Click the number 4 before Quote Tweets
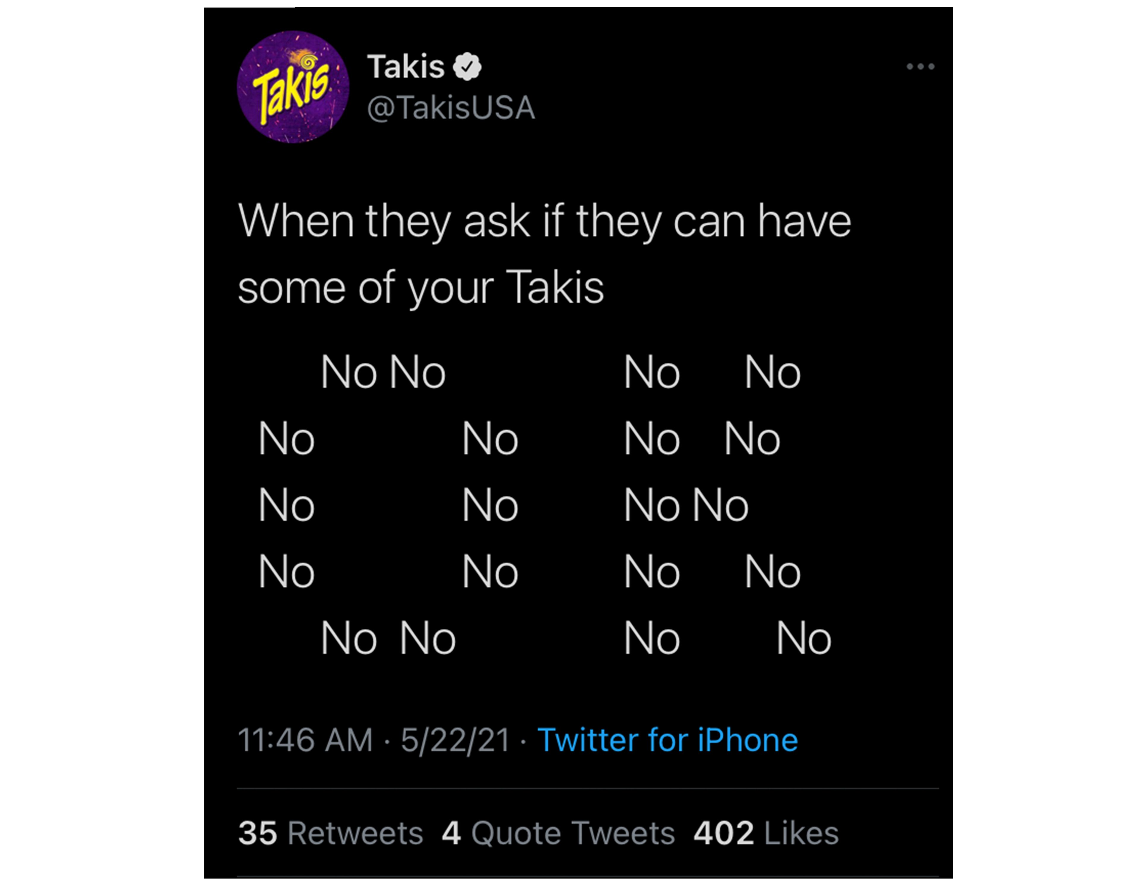Image resolution: width=1143 pixels, height=883 pixels. point(451,833)
